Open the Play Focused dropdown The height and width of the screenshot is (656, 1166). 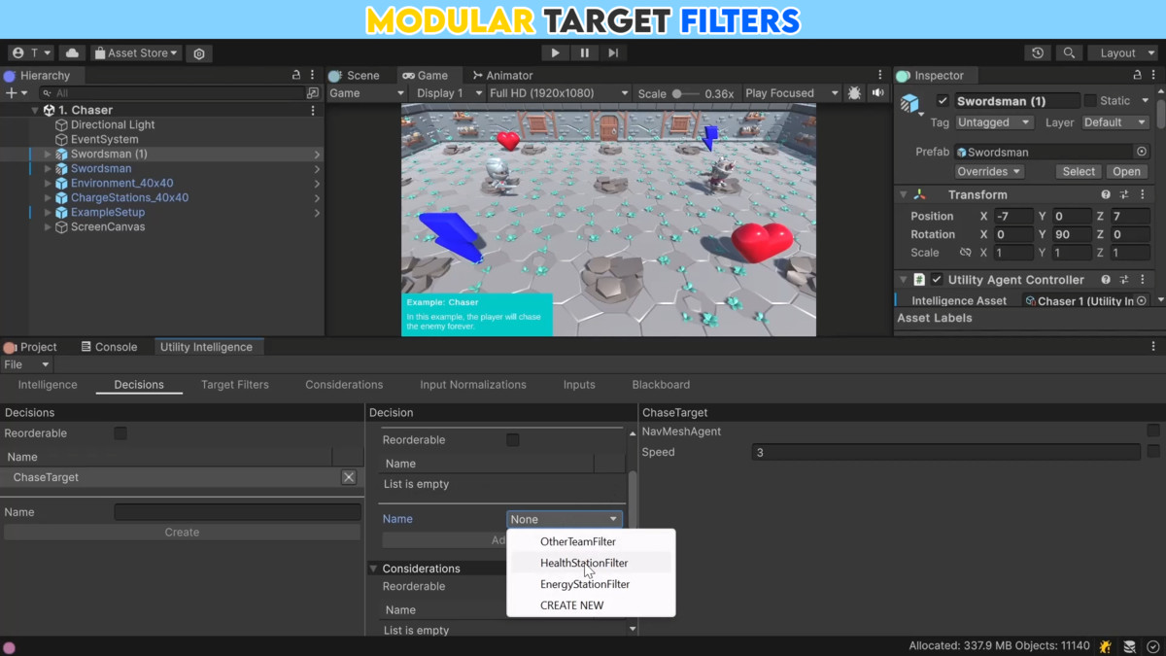pos(790,93)
